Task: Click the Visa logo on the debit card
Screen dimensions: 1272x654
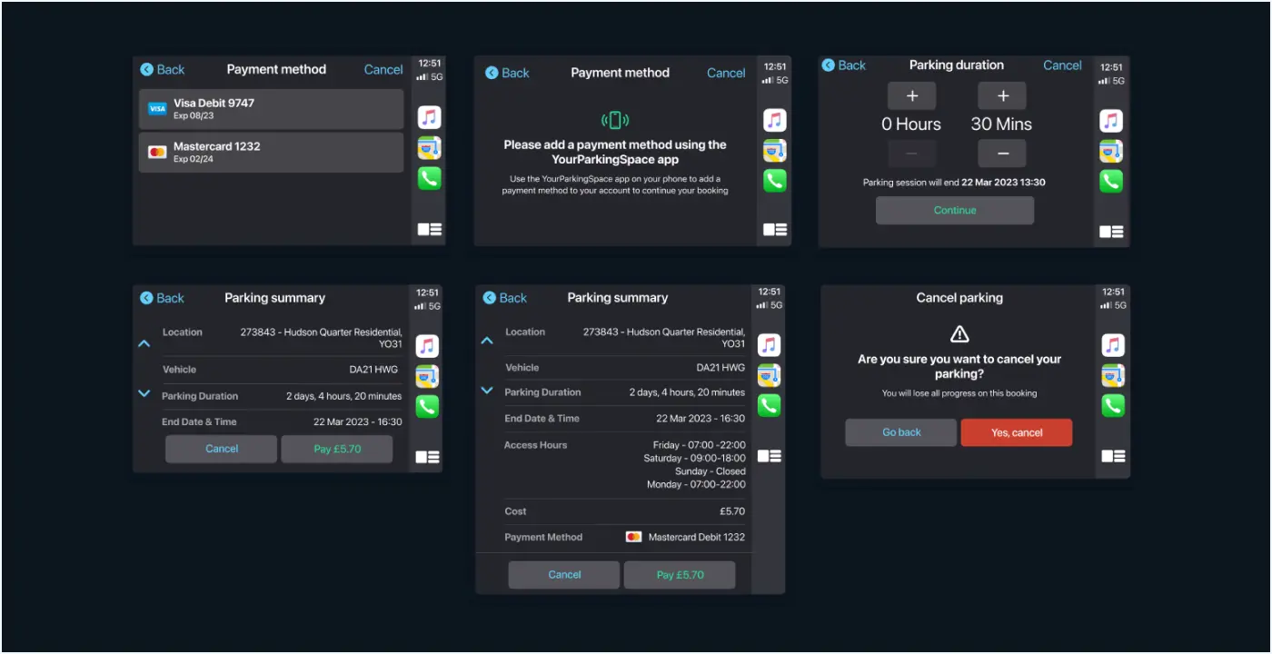Action: [156, 109]
